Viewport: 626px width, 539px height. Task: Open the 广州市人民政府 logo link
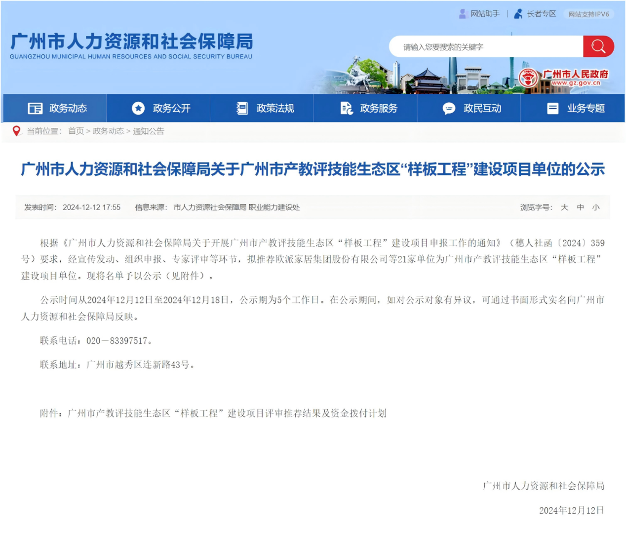point(564,78)
